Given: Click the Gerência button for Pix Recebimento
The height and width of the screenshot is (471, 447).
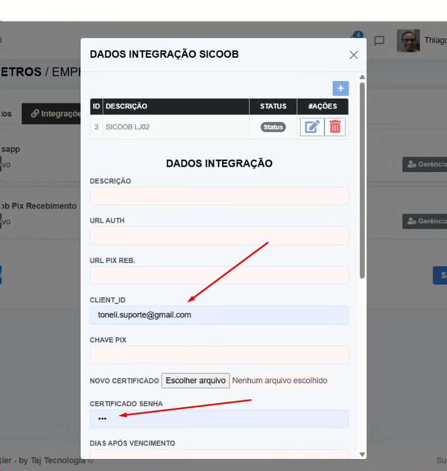Looking at the screenshot, I should pos(425,221).
